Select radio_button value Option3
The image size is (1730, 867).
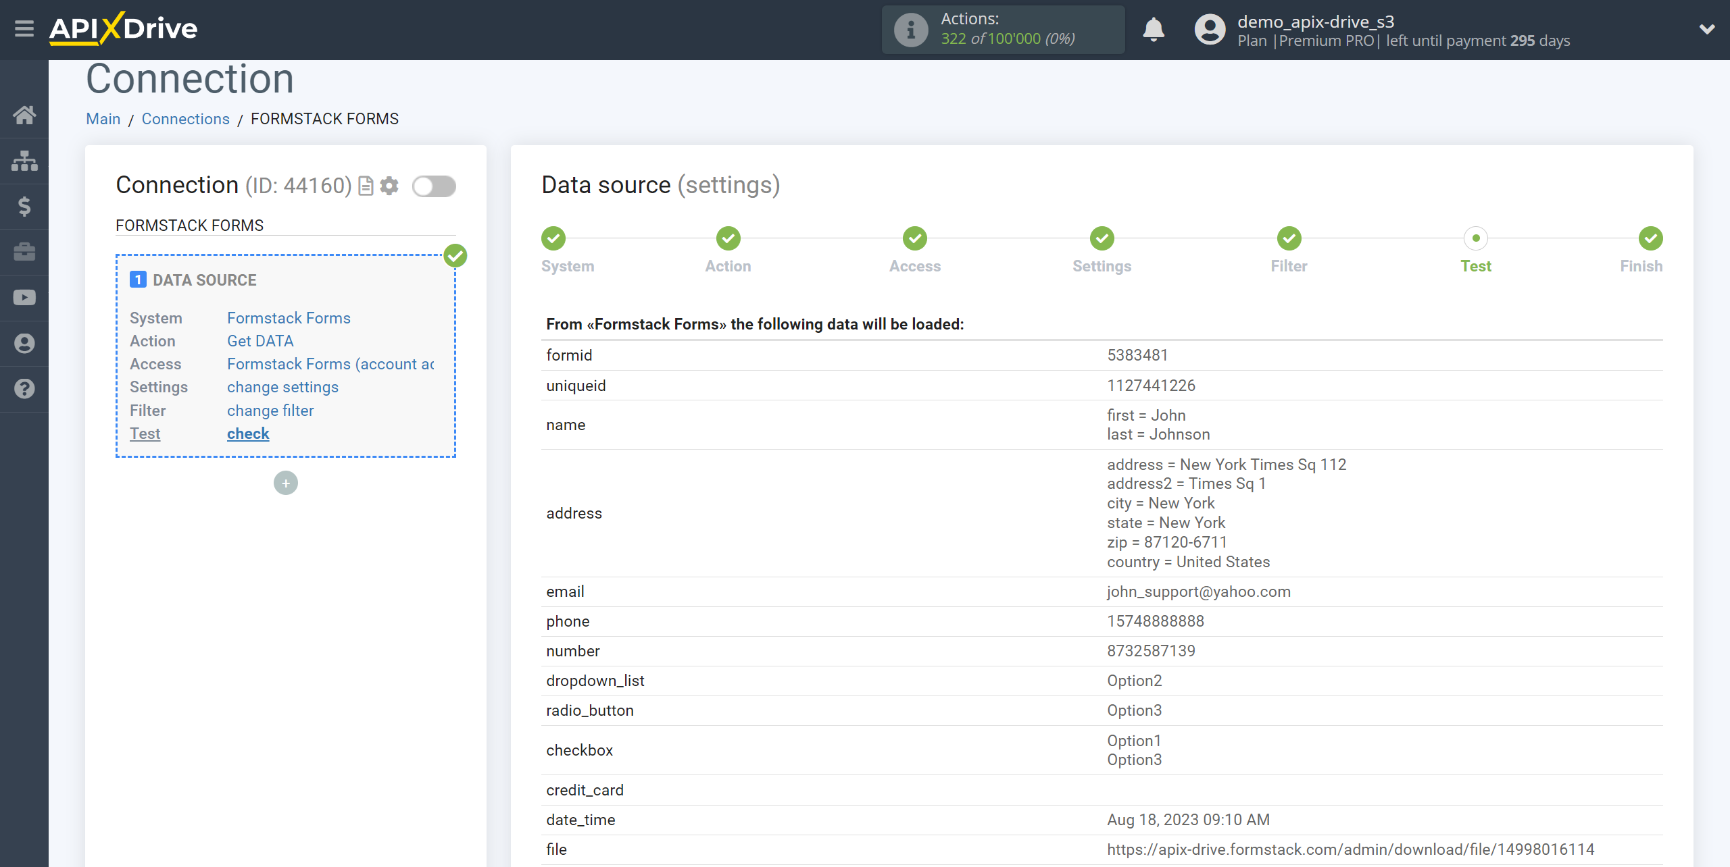pos(1135,710)
